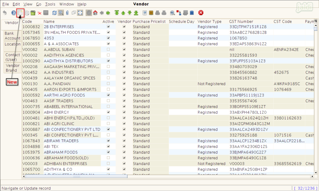The height and width of the screenshot is (191, 319).
Task: Click the New record toolbar icon
Action: pyautogui.click(x=20, y=13)
